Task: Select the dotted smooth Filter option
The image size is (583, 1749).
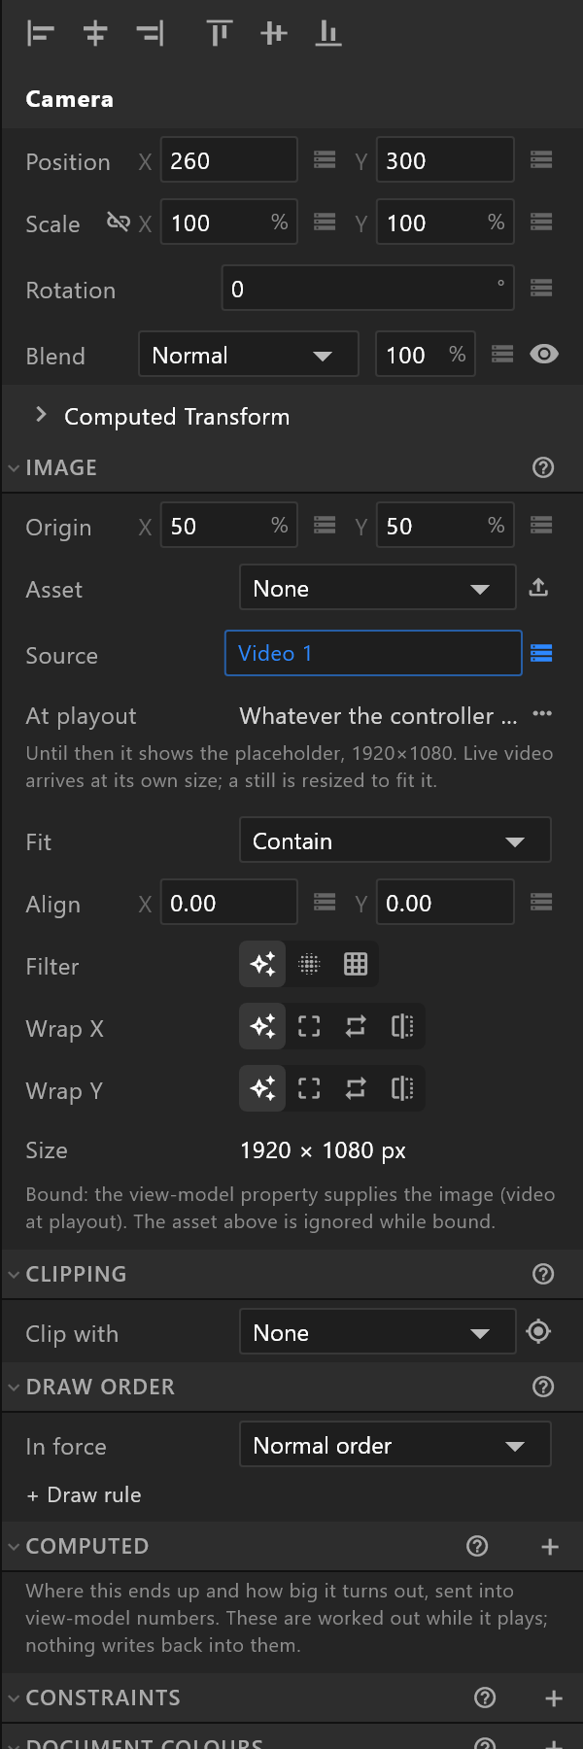Action: tap(309, 964)
